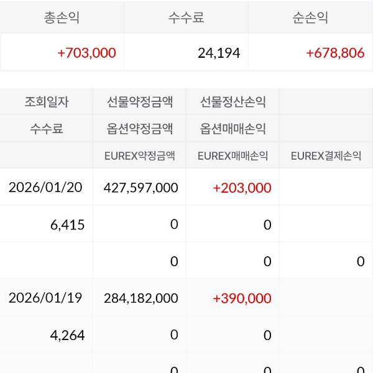The image size is (373, 373).
Task: Click the net profit value +678,806
Action: click(334, 53)
